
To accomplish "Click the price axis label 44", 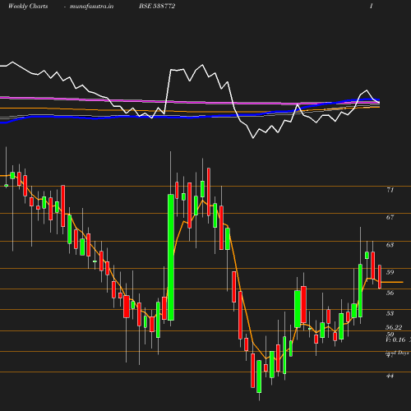I will (x=390, y=376).
